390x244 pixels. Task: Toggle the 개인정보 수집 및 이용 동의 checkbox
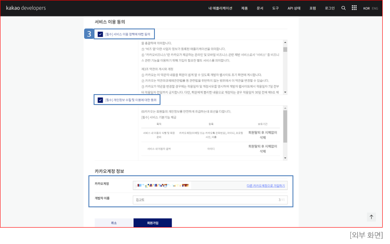pos(100,100)
